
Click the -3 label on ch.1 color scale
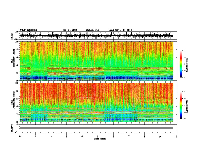[x=184, y=50]
